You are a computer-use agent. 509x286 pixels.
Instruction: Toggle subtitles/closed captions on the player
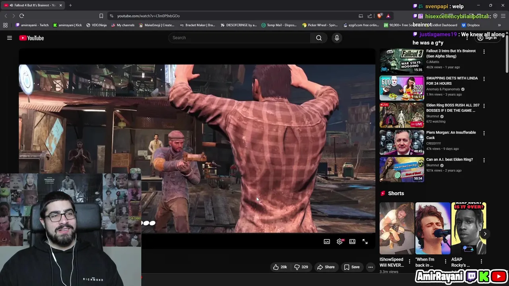click(x=327, y=242)
